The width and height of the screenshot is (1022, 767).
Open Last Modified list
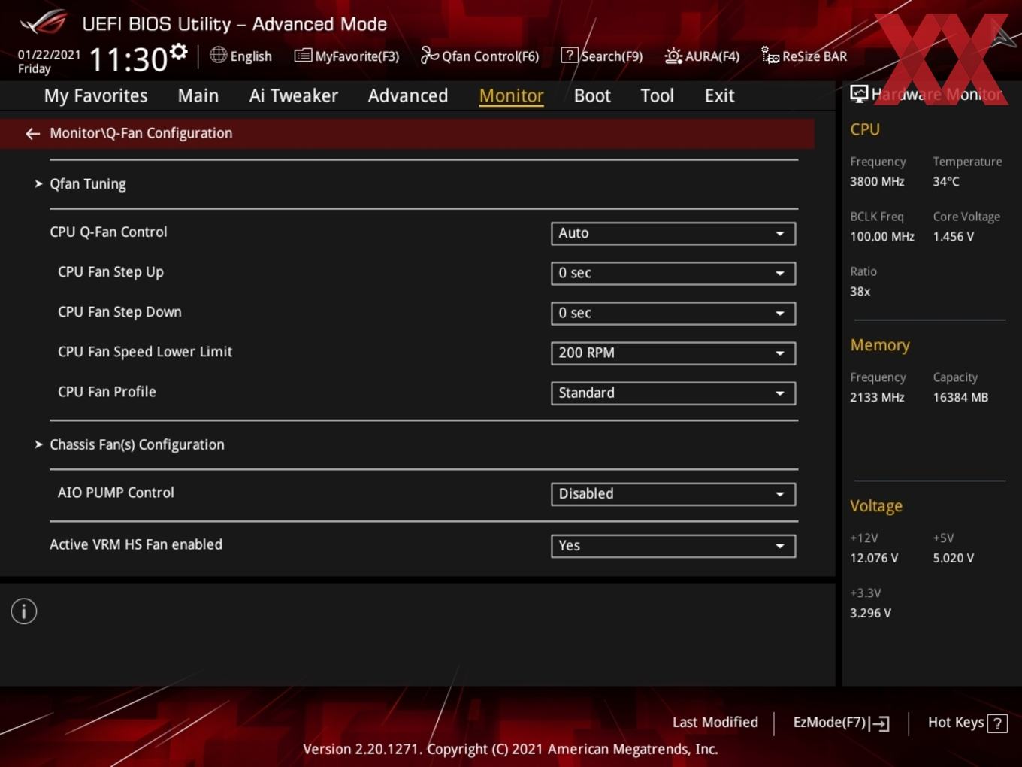pos(715,722)
